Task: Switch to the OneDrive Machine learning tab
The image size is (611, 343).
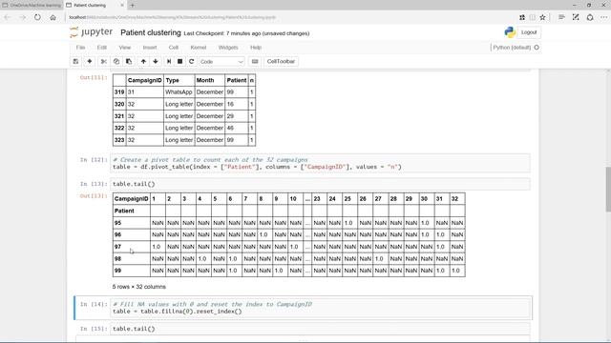Action: (32, 6)
